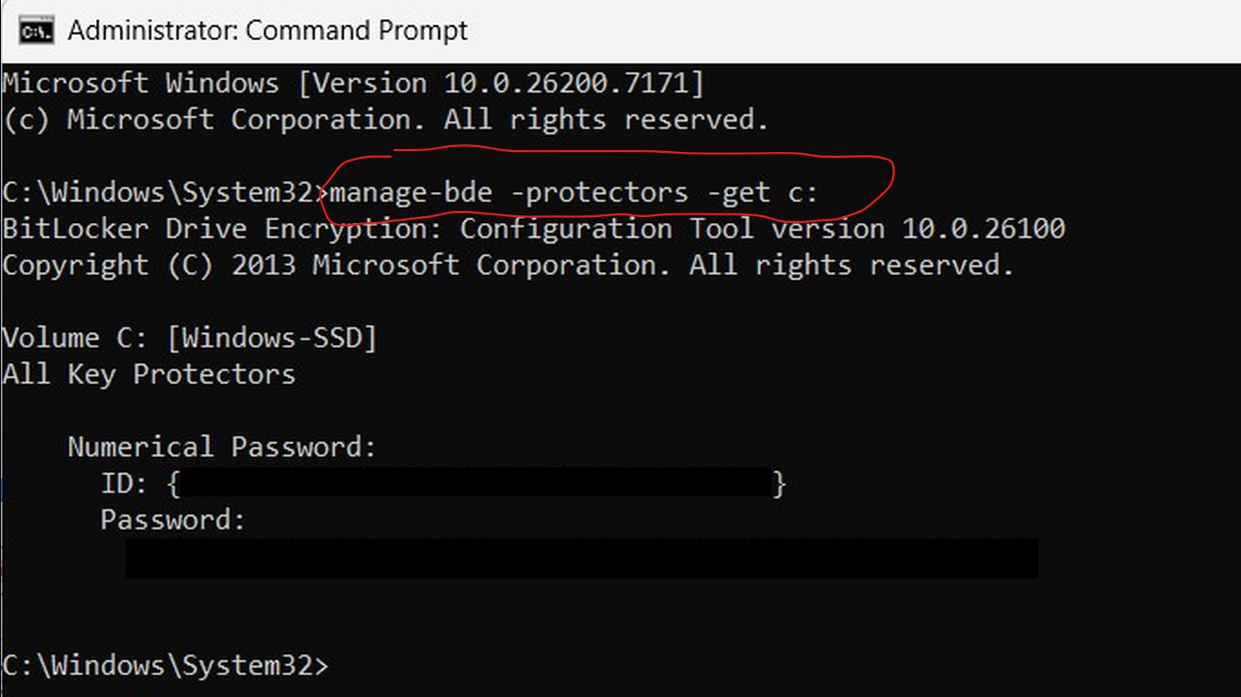Click the Command Prompt title bar icon
Viewport: 1241px width, 697px height.
(36, 32)
